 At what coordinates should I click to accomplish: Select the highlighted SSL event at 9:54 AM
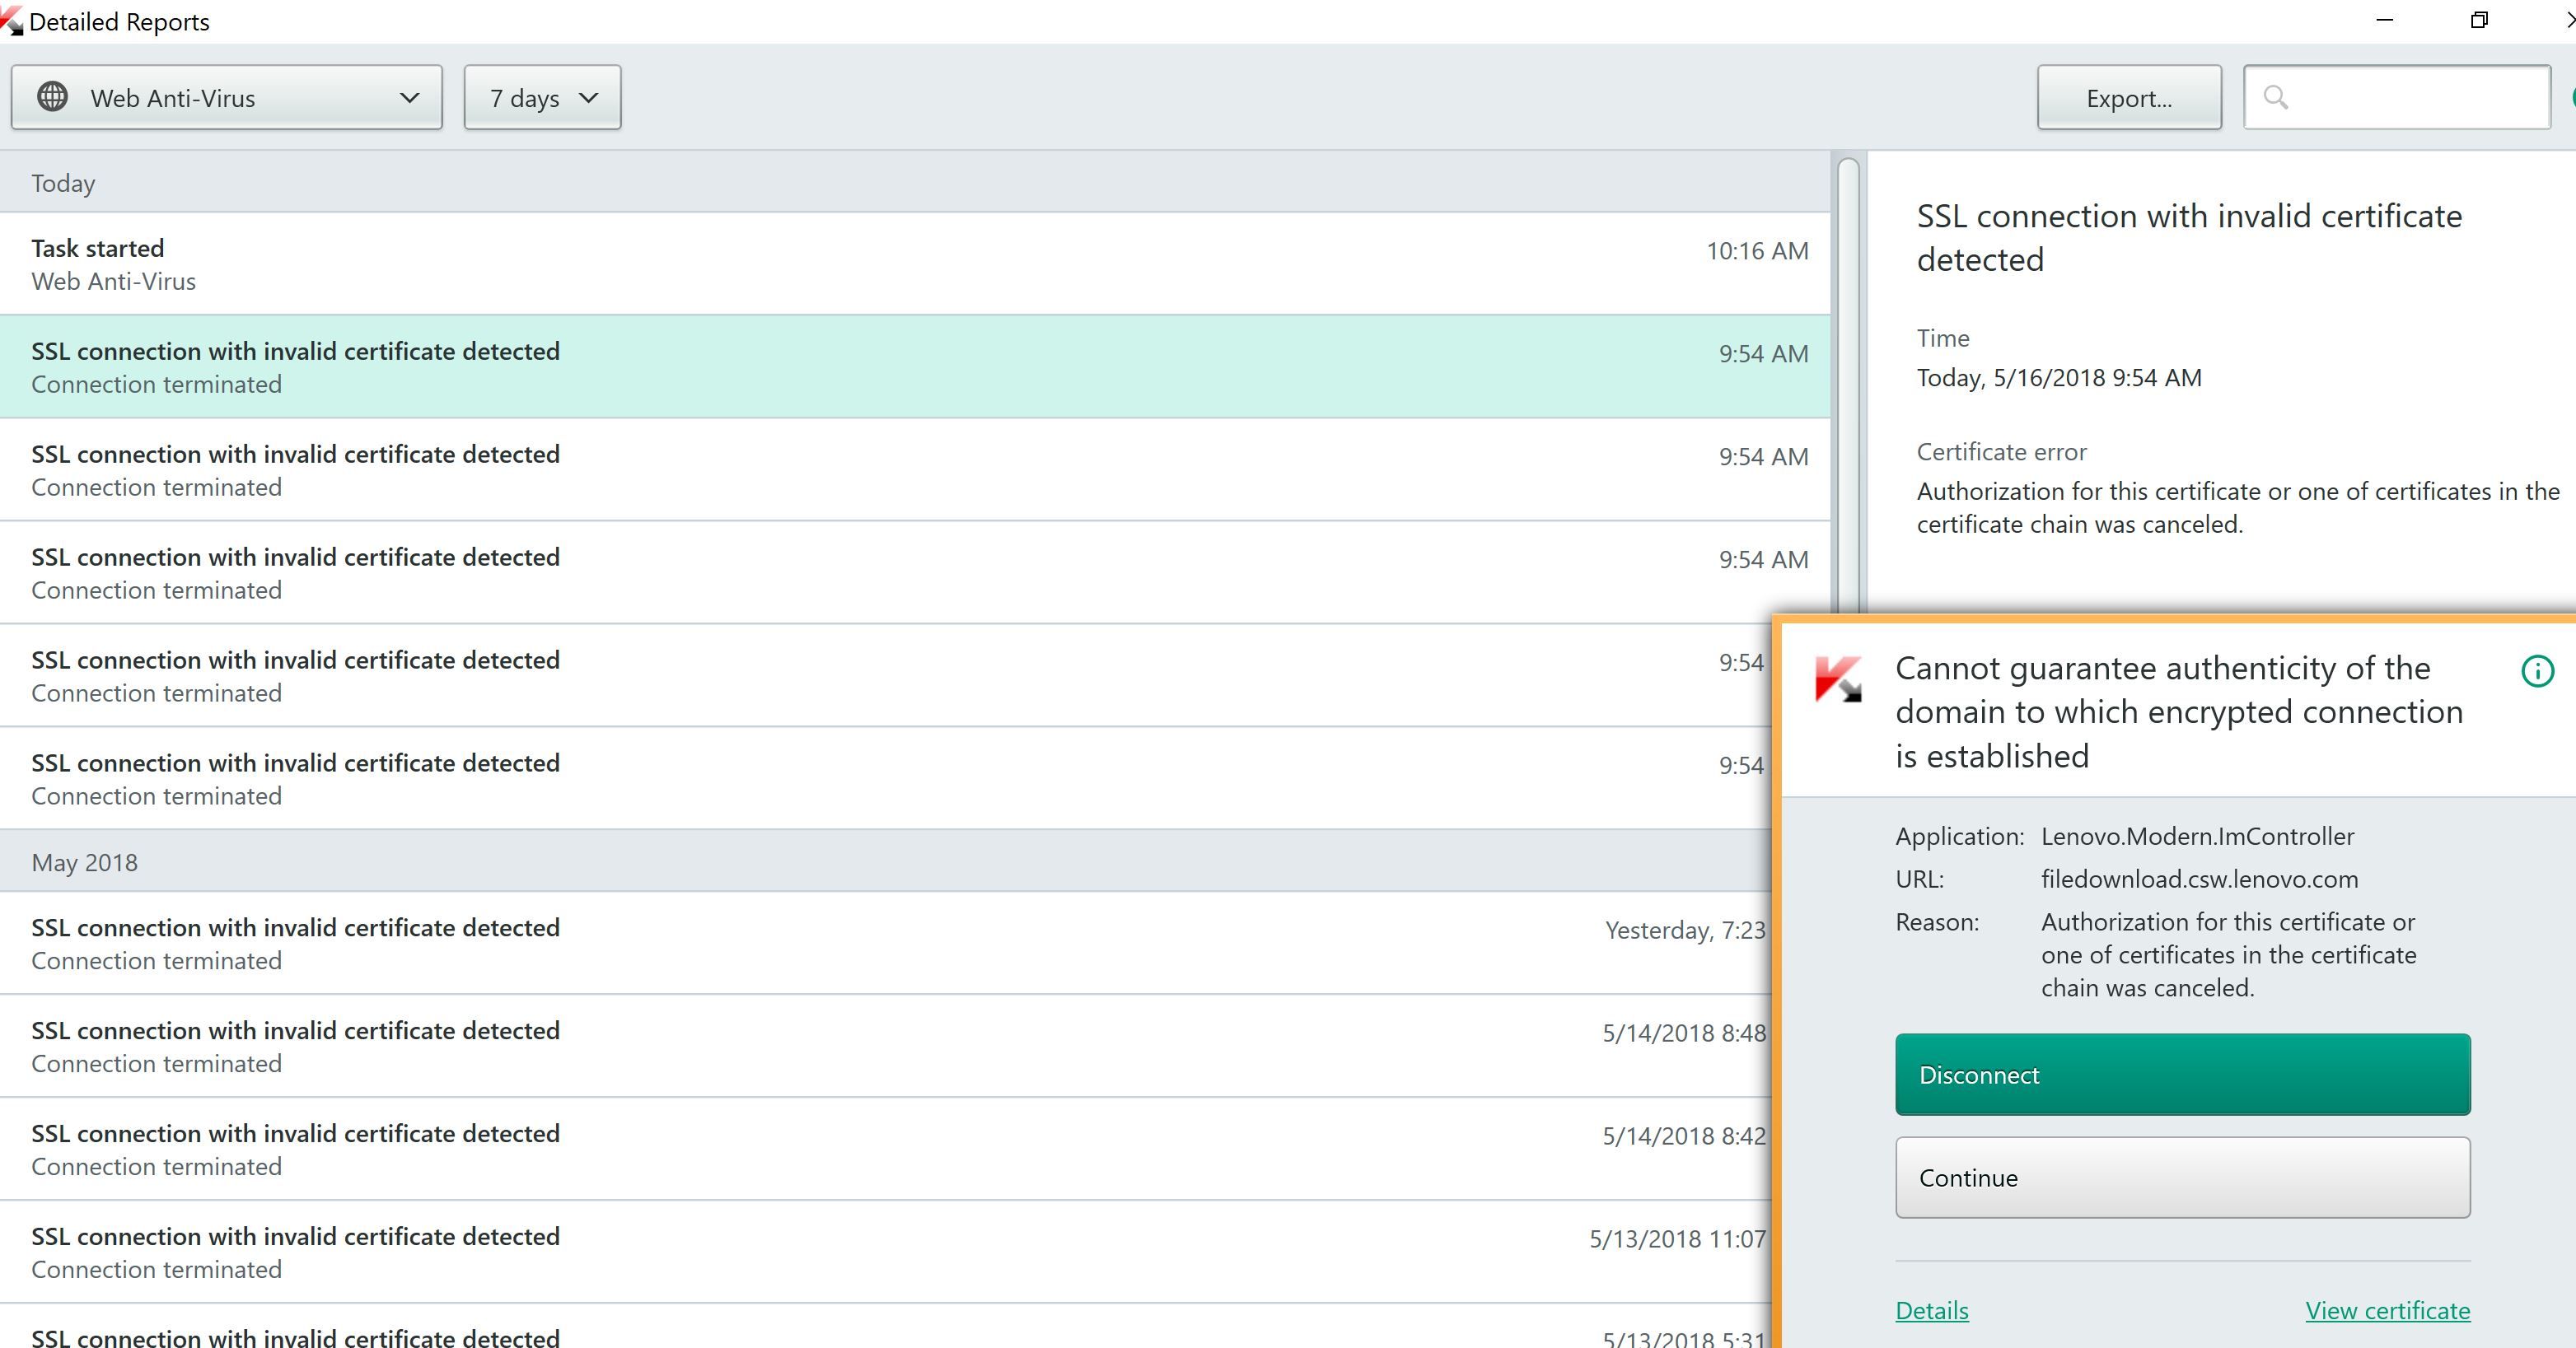coord(915,366)
